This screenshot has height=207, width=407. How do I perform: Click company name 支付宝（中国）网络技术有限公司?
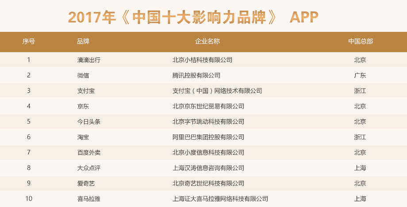point(217,91)
